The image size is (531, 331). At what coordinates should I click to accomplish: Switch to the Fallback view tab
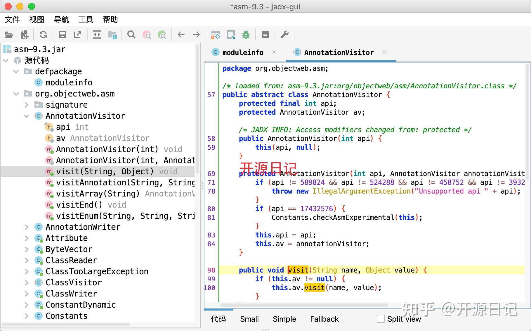[x=324, y=319]
